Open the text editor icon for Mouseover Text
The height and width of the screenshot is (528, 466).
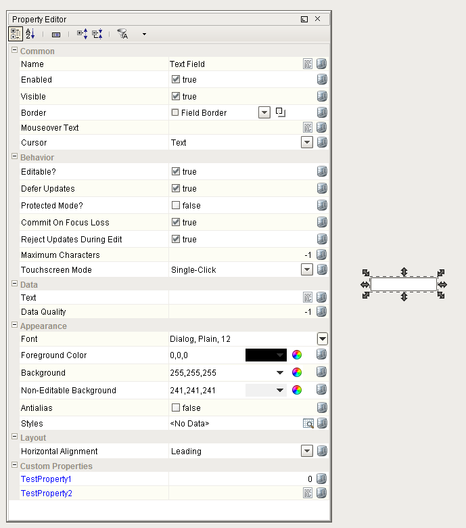(x=308, y=127)
